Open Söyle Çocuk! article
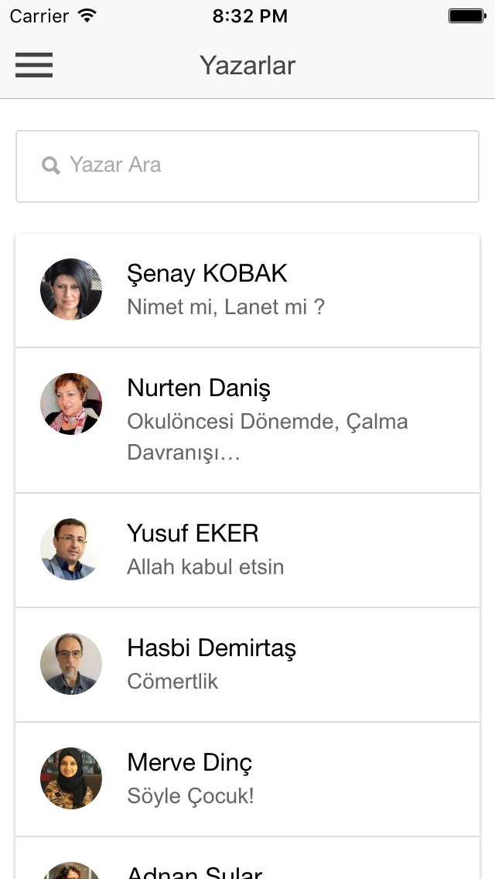The height and width of the screenshot is (879, 495). click(190, 795)
